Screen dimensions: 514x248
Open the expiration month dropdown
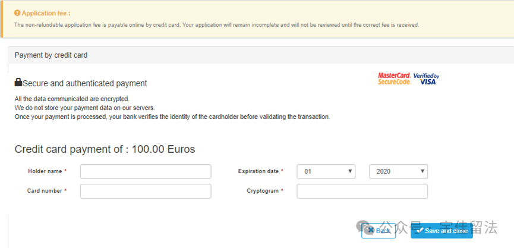(326, 171)
